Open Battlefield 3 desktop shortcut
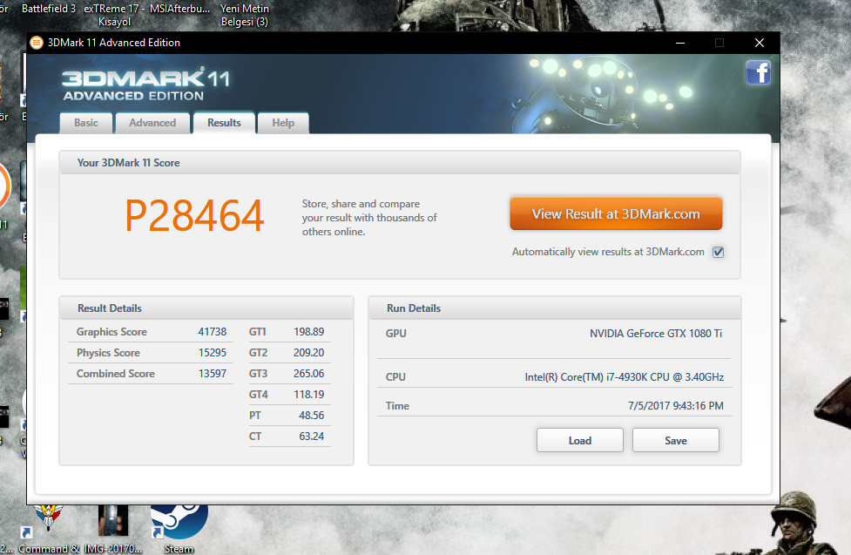851x555 pixels. (48, 9)
